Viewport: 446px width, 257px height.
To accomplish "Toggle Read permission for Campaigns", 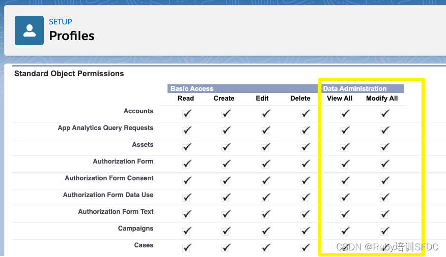I will 186,231.
